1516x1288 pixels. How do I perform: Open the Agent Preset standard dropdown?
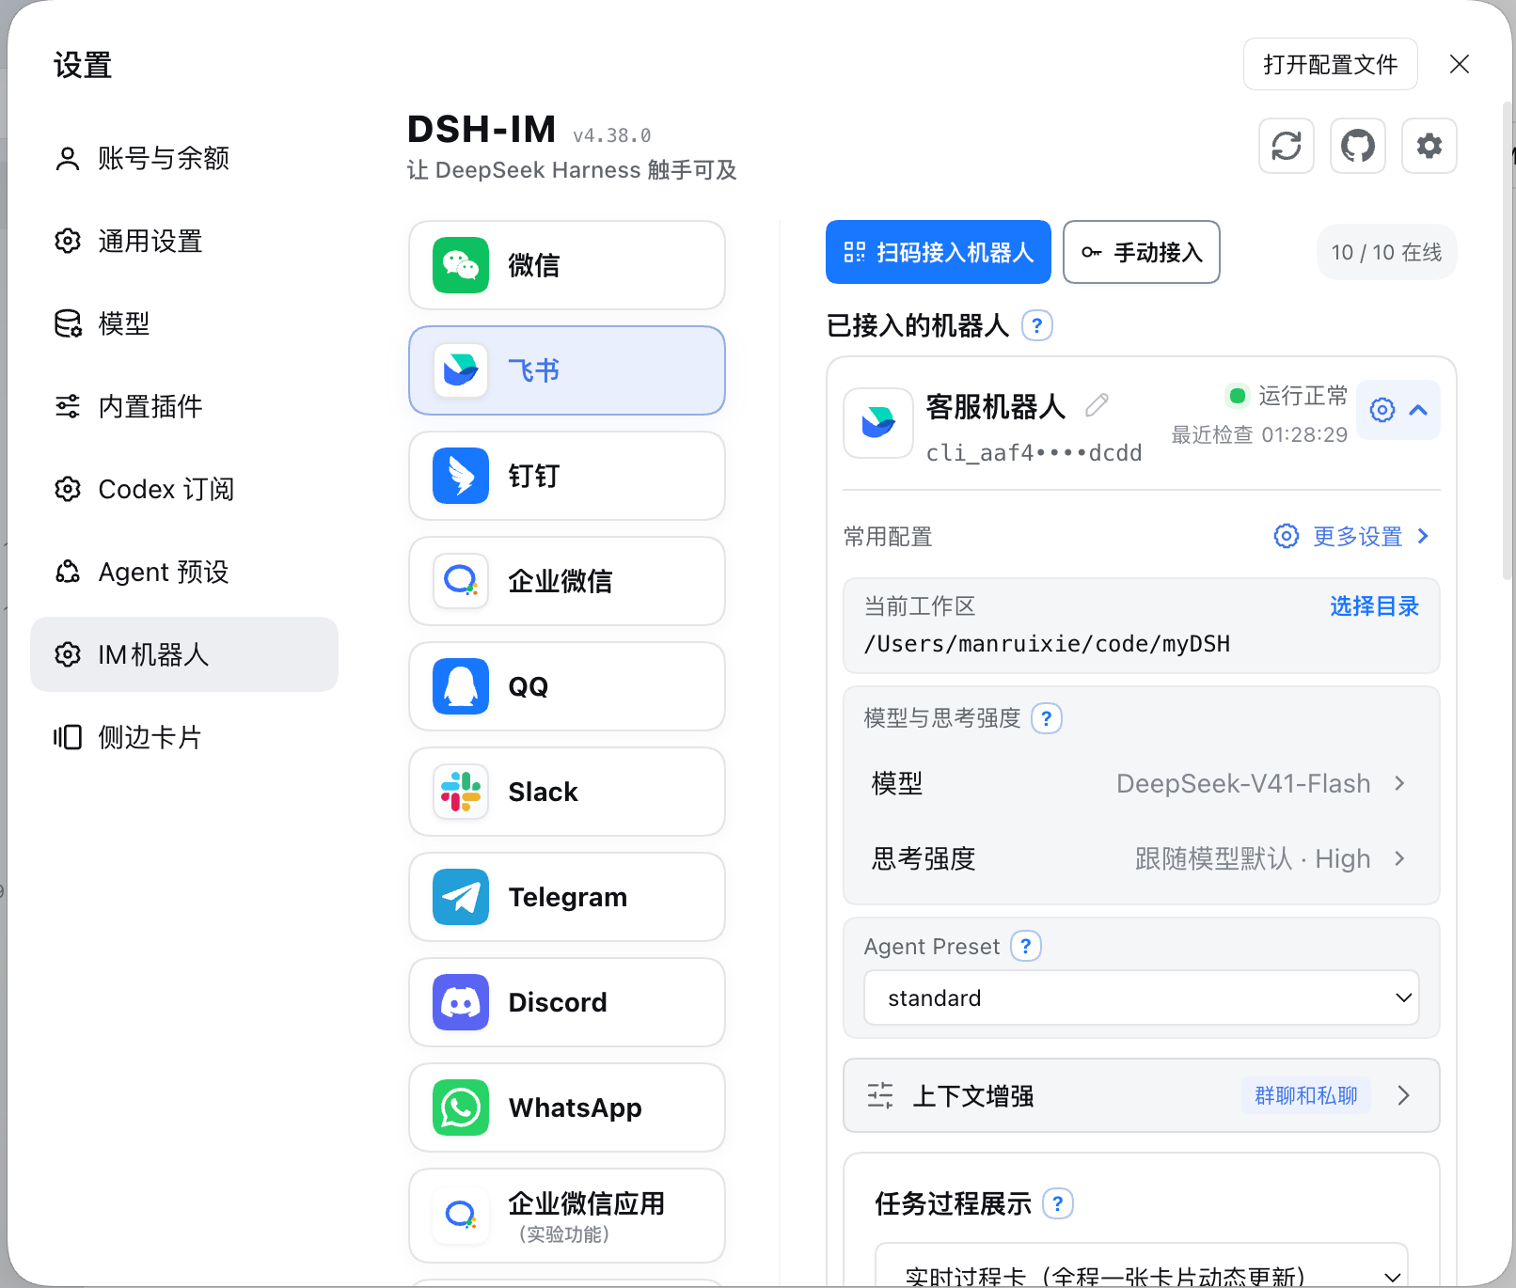pos(1141,997)
